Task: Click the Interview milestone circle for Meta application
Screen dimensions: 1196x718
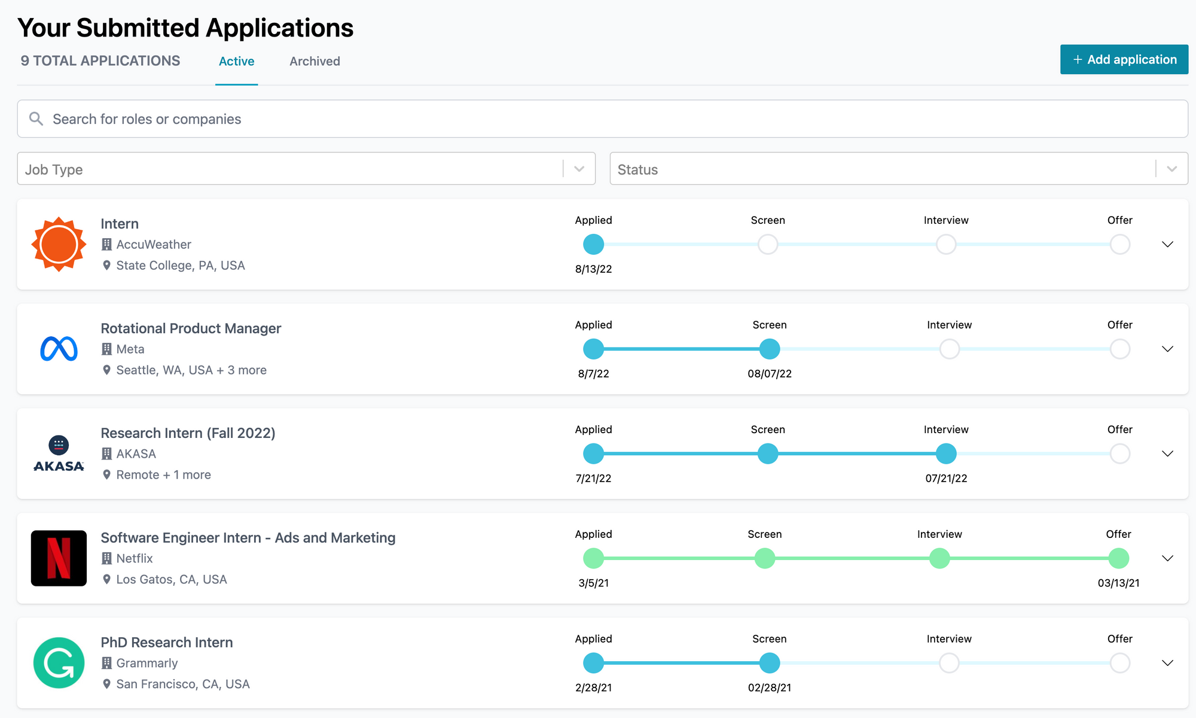Action: (x=947, y=349)
